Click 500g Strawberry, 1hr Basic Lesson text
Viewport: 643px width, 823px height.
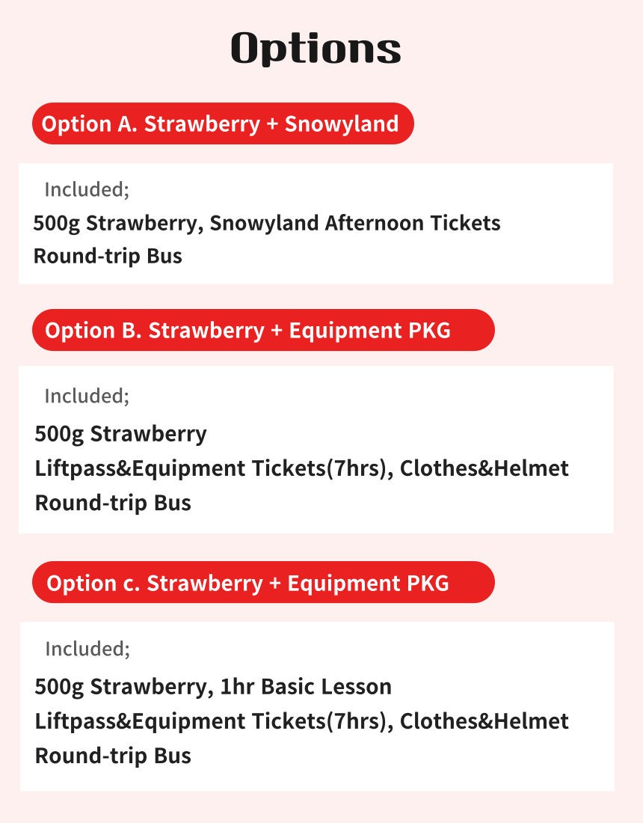click(x=213, y=687)
